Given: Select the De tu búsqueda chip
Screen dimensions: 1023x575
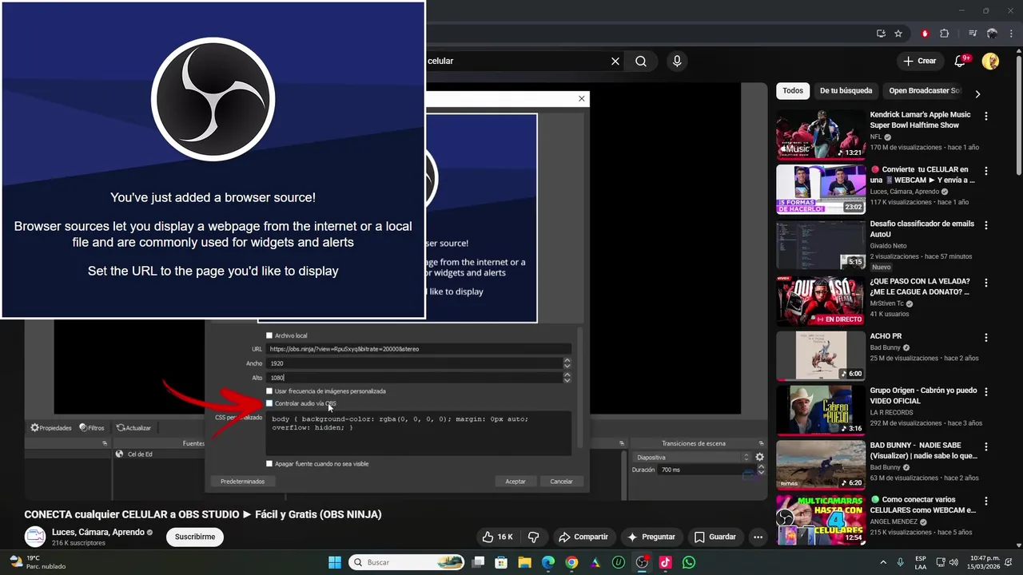Looking at the screenshot, I should (x=846, y=91).
